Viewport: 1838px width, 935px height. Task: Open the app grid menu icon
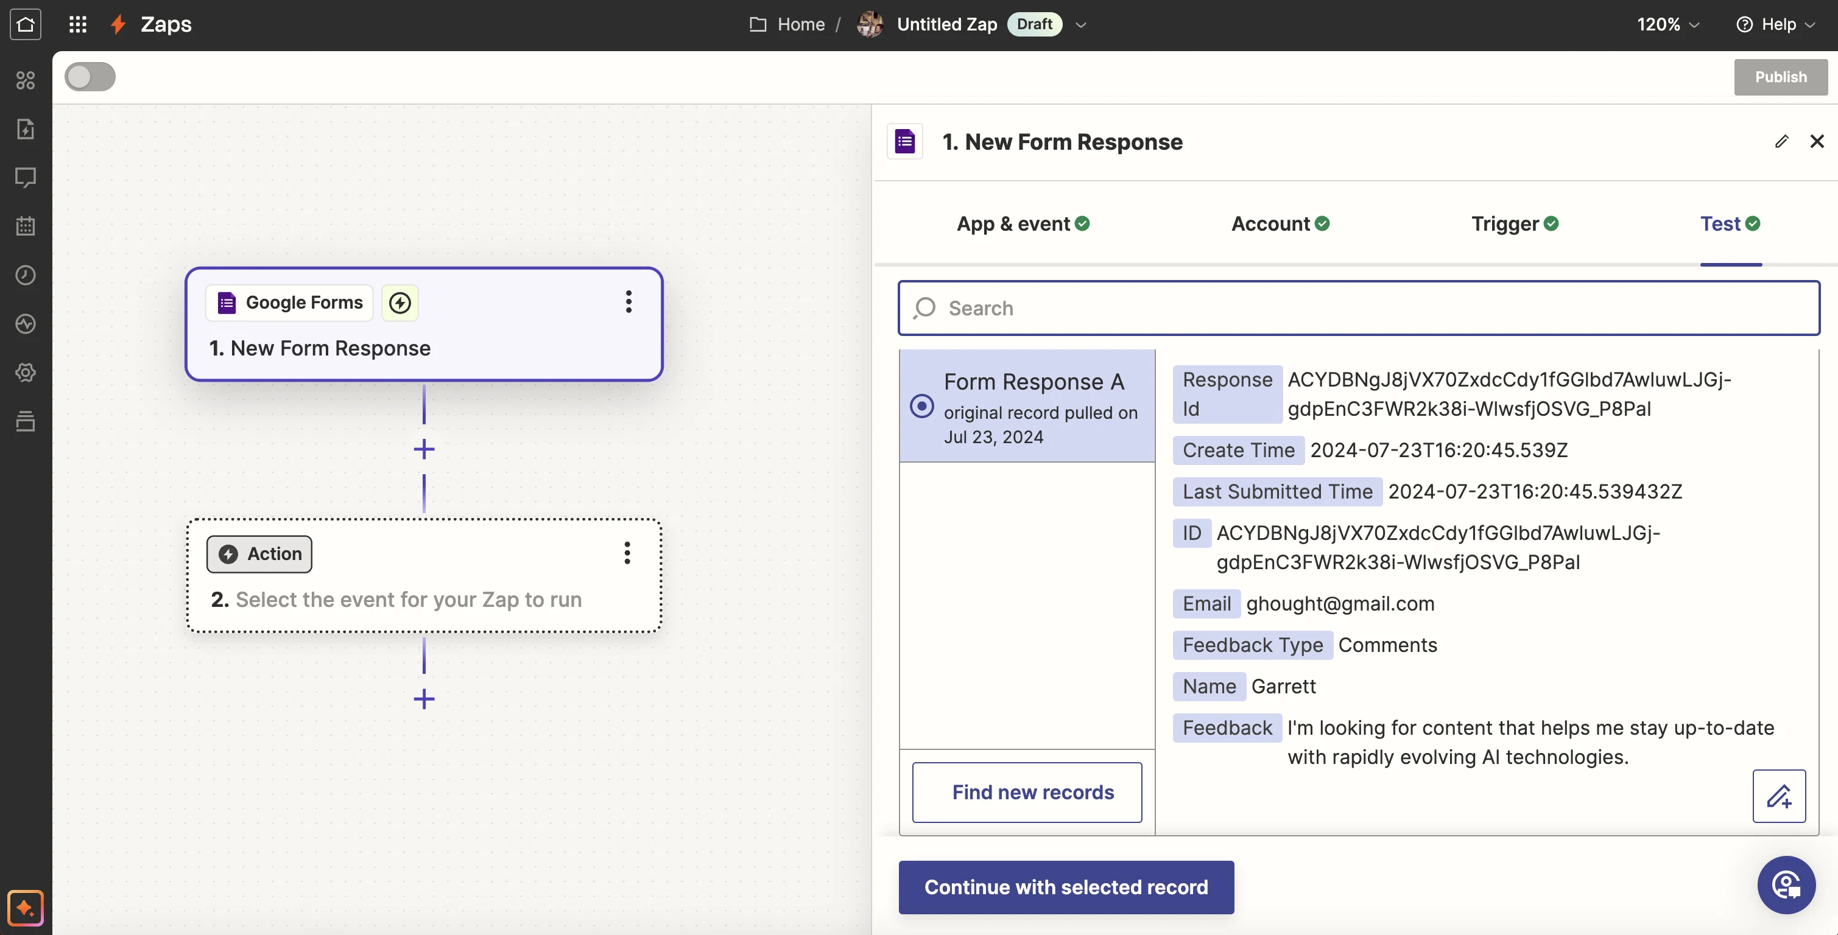(x=77, y=24)
